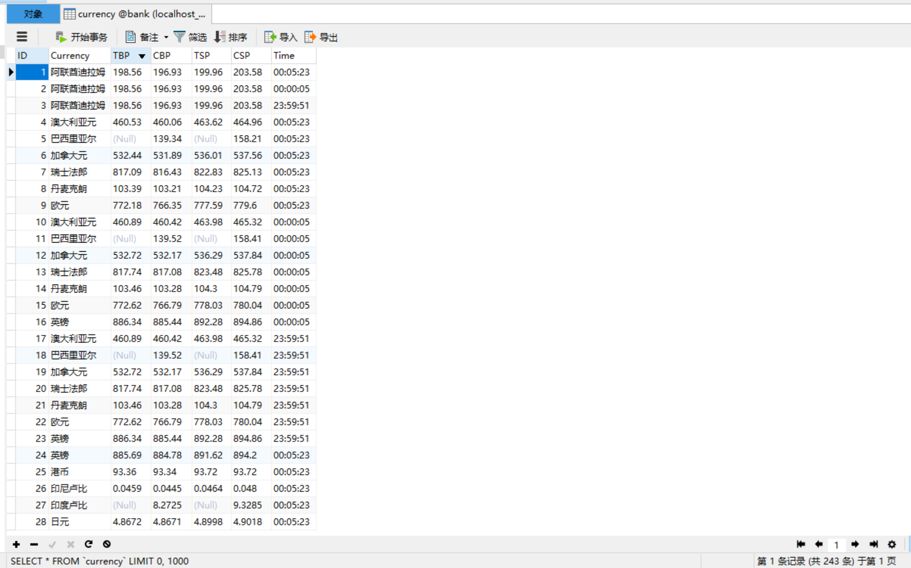
Task: Apply changes with the checkmark icon
Action: pos(52,544)
